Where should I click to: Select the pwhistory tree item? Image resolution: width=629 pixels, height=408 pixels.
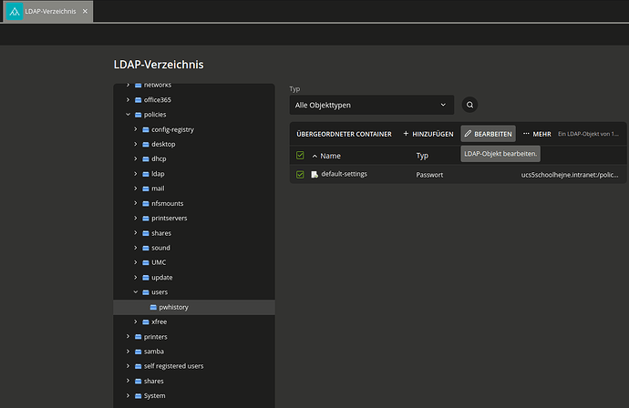[194, 307]
